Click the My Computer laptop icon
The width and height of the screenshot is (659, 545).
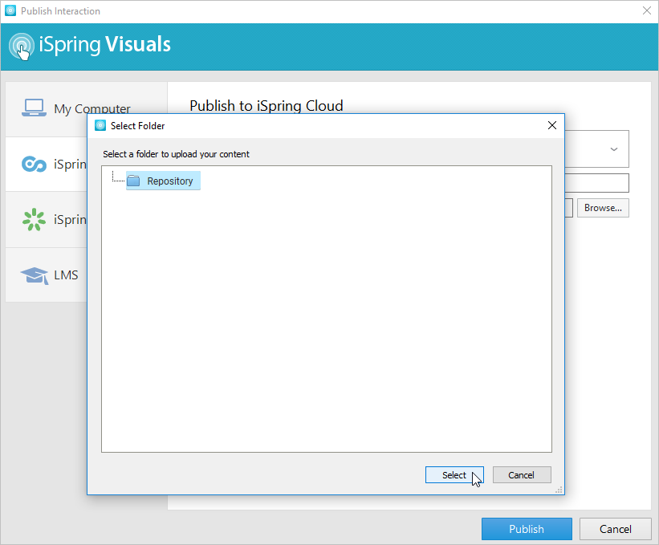(34, 108)
